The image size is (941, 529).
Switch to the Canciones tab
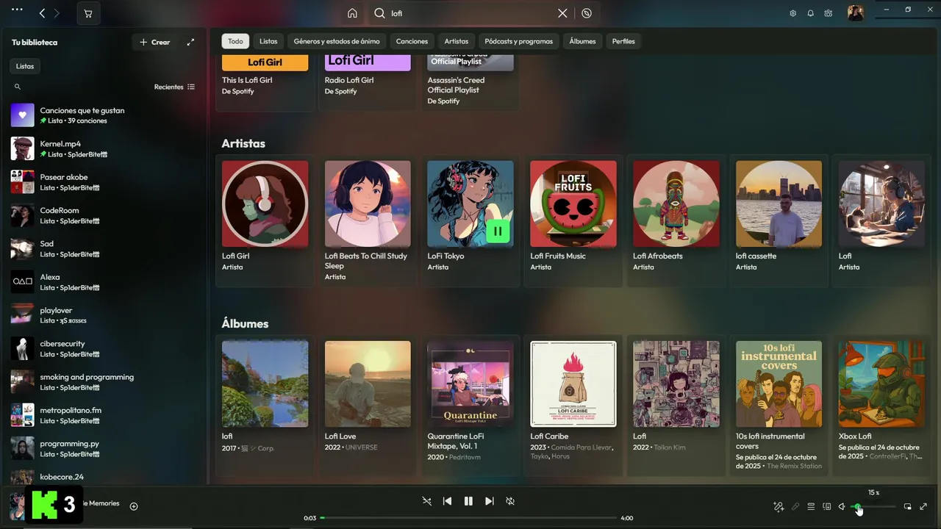(412, 41)
